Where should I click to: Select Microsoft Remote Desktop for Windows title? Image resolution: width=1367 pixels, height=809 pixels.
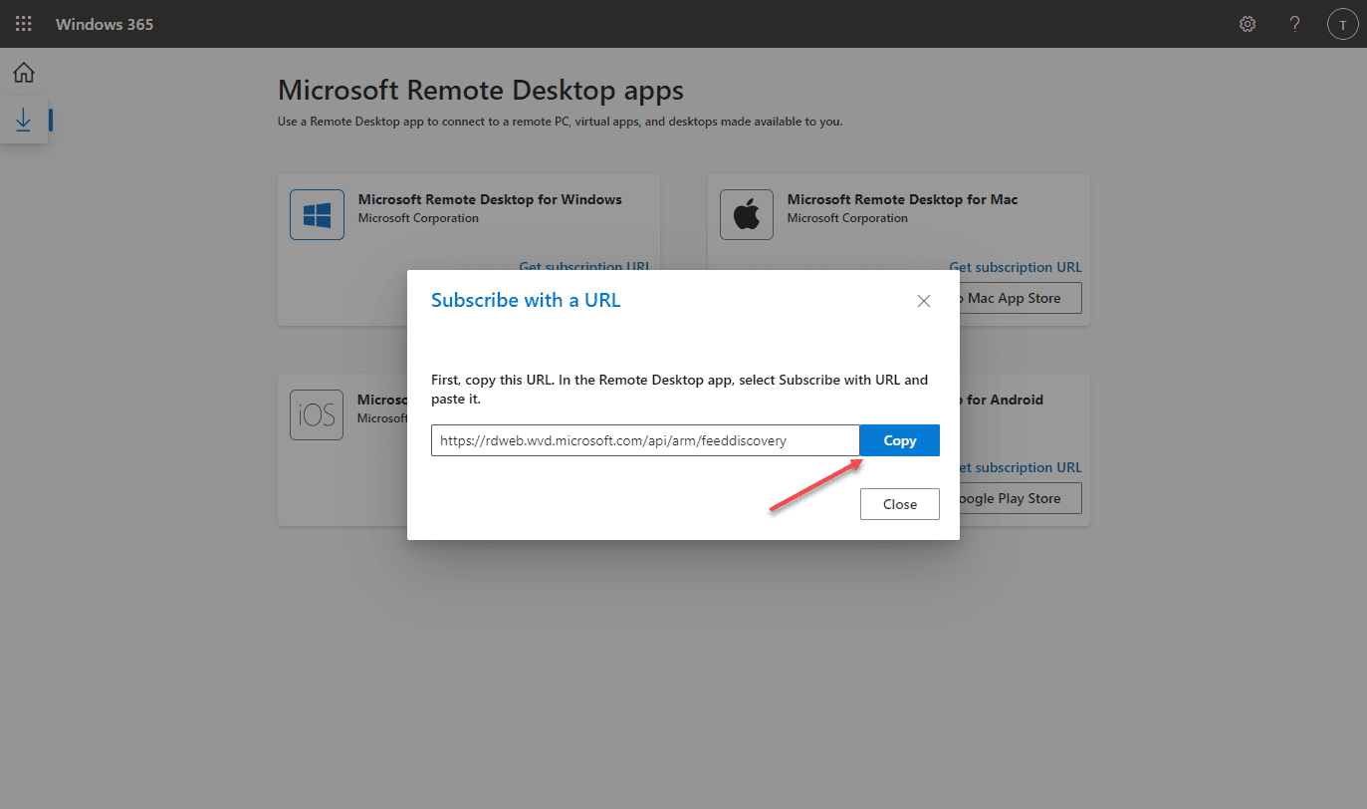point(490,199)
